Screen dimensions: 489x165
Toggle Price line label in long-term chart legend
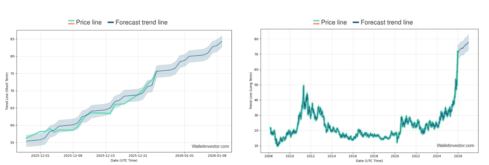pos(334,22)
